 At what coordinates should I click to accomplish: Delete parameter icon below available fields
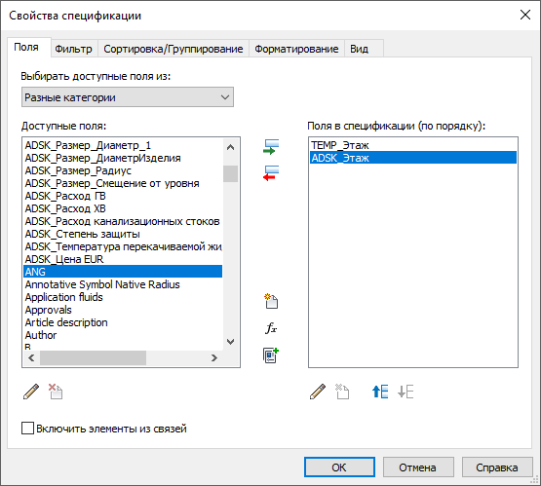(56, 392)
